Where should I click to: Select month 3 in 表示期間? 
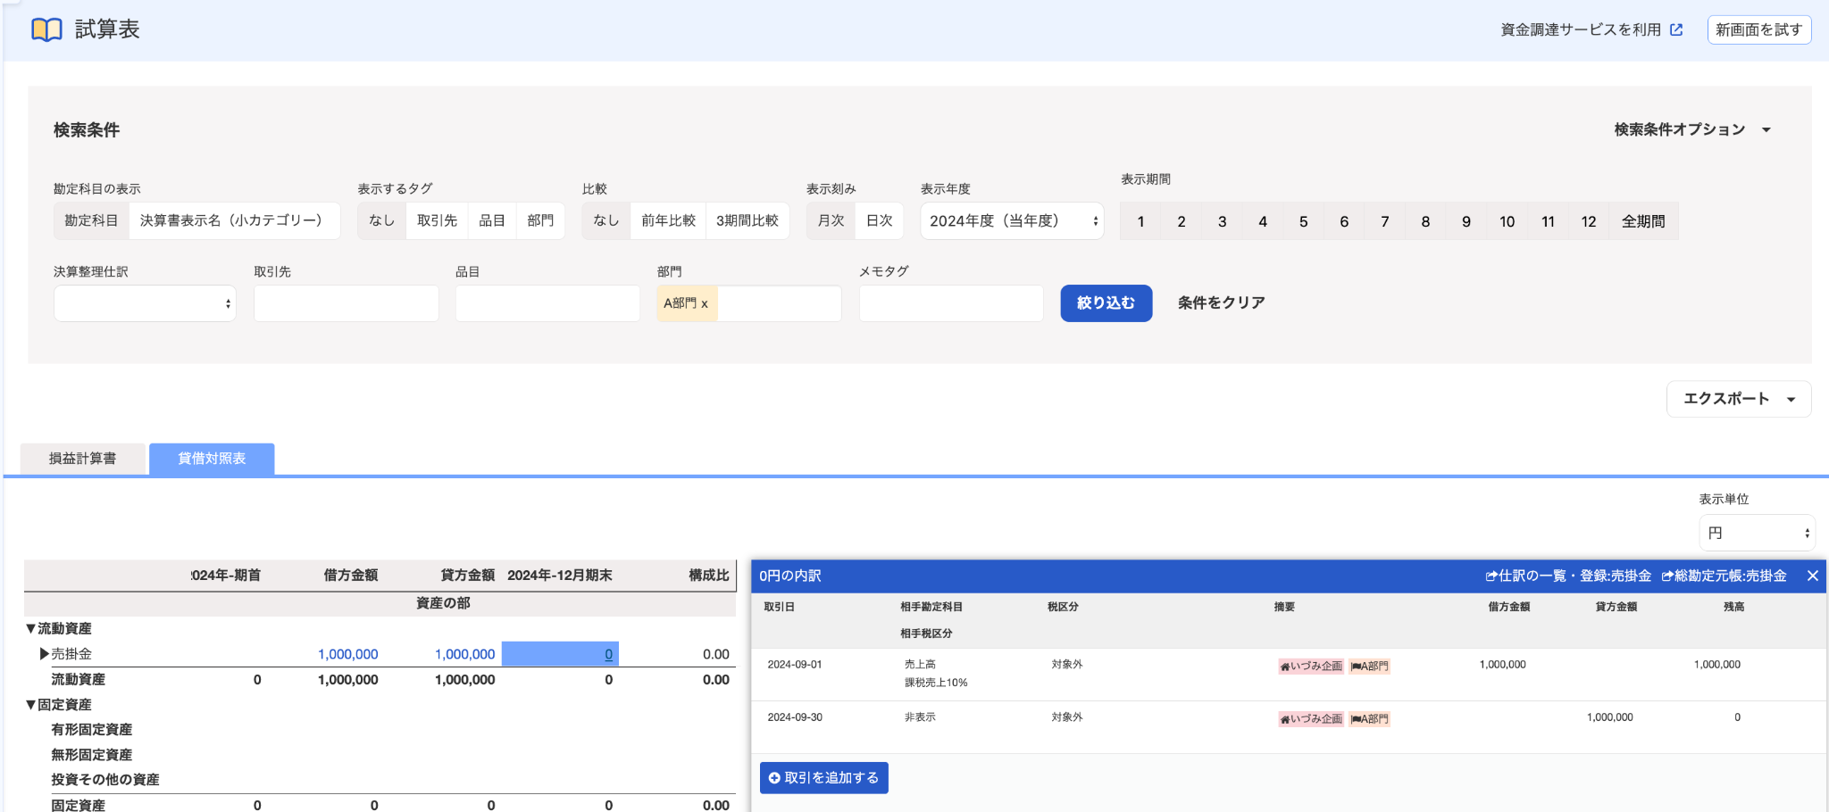(x=1222, y=221)
